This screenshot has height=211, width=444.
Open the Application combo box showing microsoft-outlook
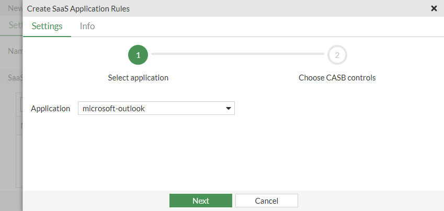click(x=152, y=109)
